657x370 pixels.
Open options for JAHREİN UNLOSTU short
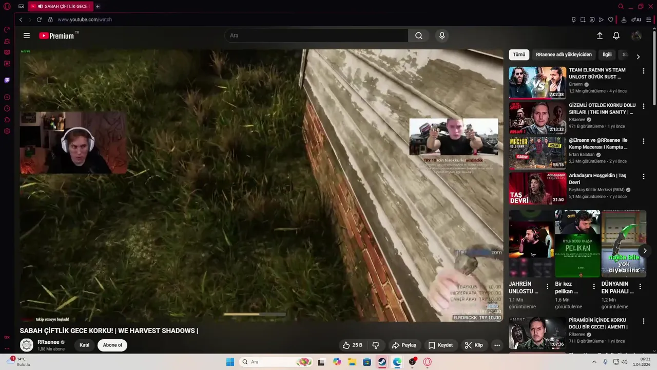(547, 286)
